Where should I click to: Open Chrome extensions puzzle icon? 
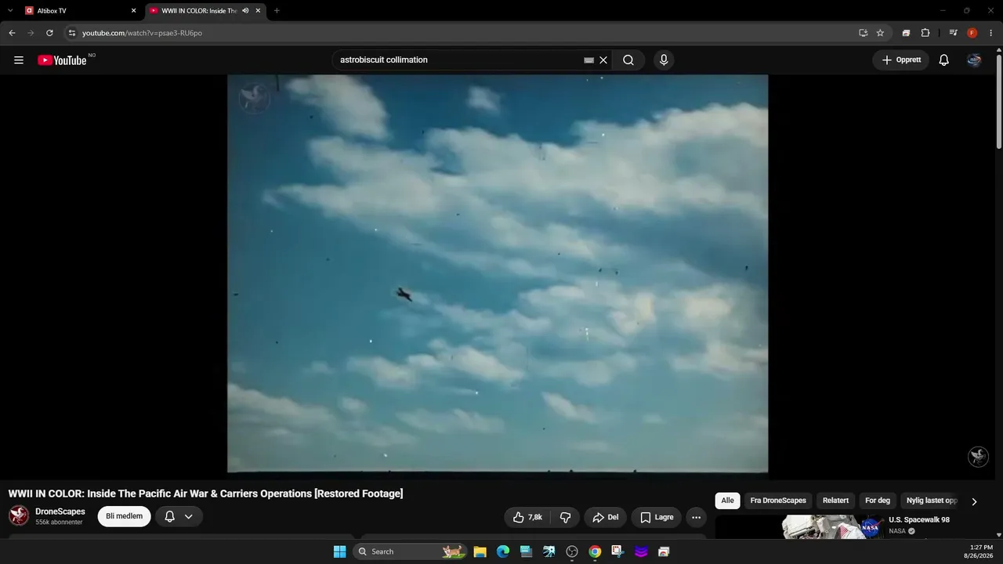(925, 33)
